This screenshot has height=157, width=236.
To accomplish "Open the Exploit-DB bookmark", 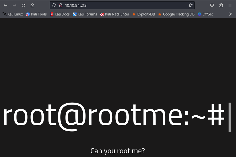I will click(x=143, y=14).
